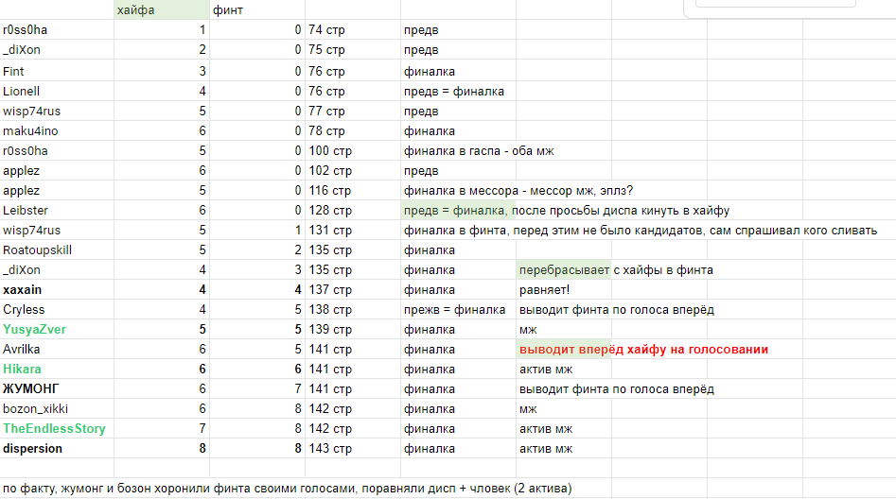Select the 'maku4ino' cell
The height and width of the screenshot is (499, 896).
(x=57, y=130)
